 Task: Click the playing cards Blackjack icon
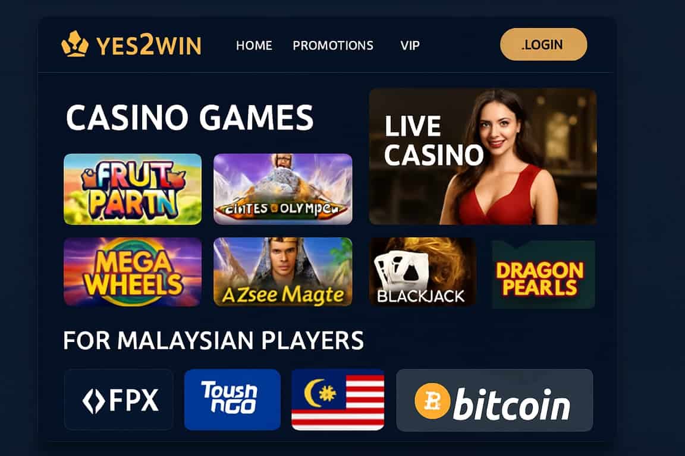pos(401,268)
